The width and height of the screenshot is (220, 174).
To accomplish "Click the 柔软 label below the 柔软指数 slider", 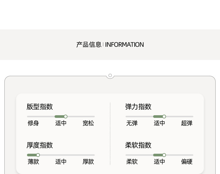I will pos(132,162).
